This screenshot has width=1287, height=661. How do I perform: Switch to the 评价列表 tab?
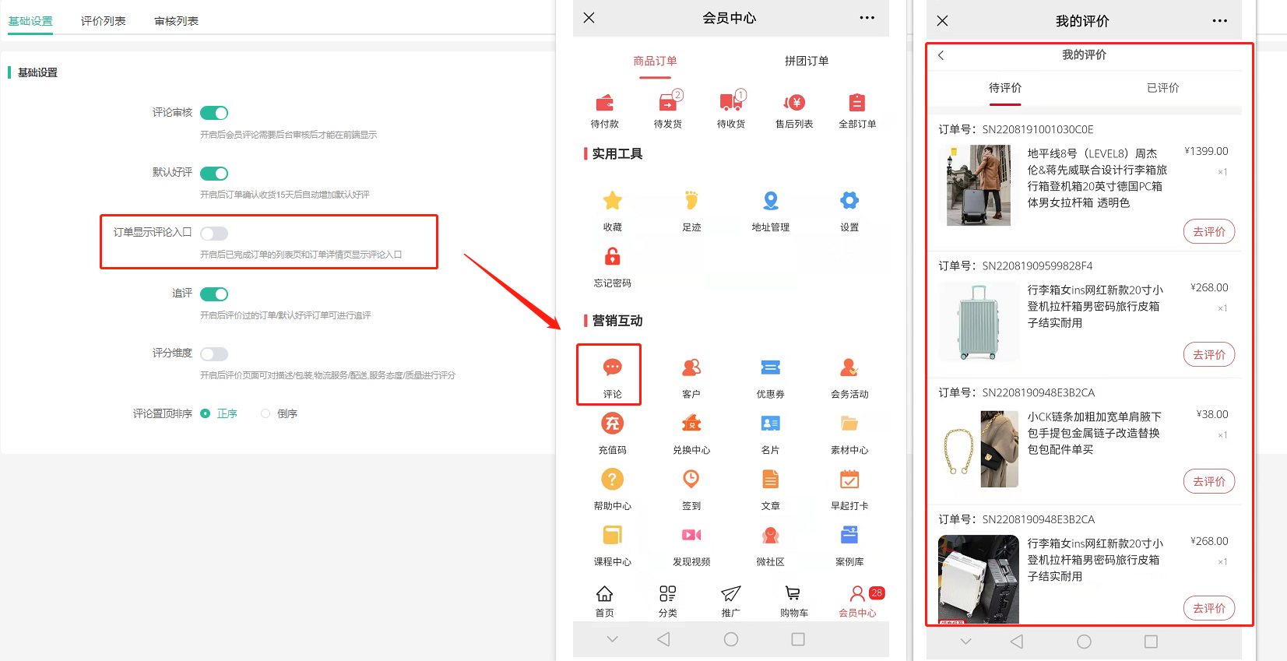point(103,21)
